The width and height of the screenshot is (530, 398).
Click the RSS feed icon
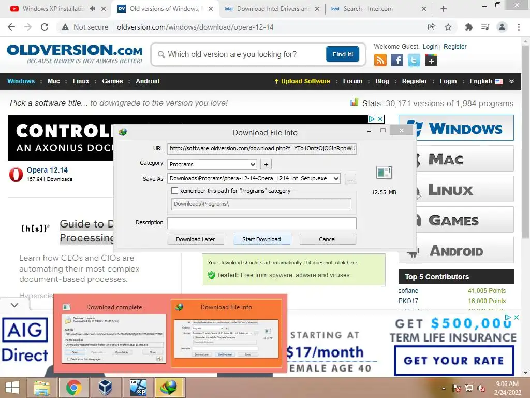tap(380, 61)
